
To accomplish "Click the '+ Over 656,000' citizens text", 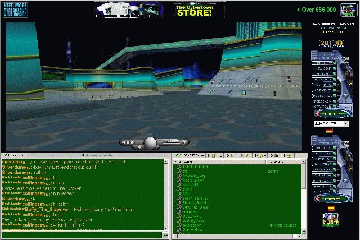I will [x=316, y=10].
